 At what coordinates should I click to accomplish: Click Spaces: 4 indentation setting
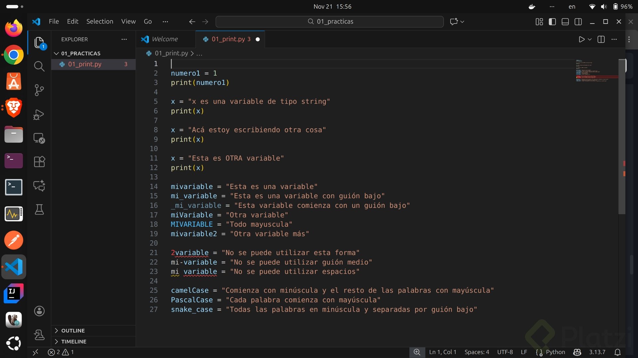tap(477, 352)
